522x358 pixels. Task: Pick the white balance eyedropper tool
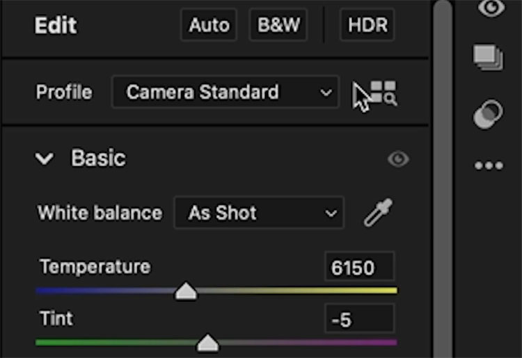[378, 213]
